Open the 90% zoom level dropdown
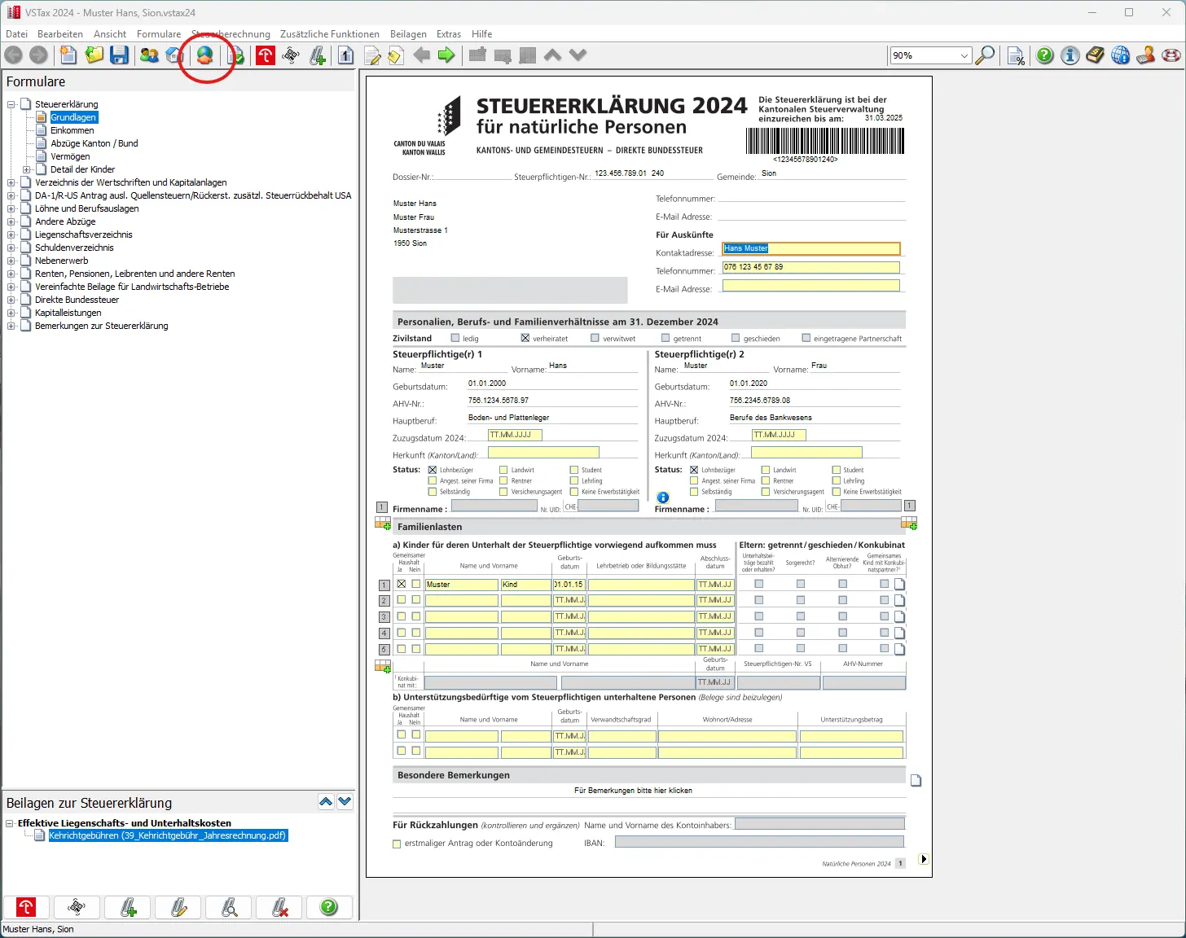Image resolution: width=1186 pixels, height=938 pixels. pos(964,55)
